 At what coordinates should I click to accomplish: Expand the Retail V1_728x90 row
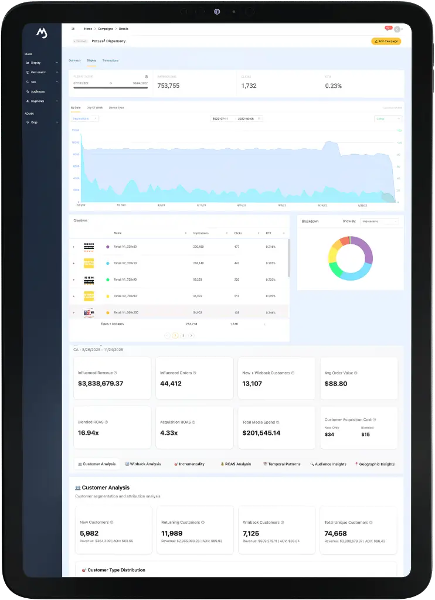click(x=74, y=280)
